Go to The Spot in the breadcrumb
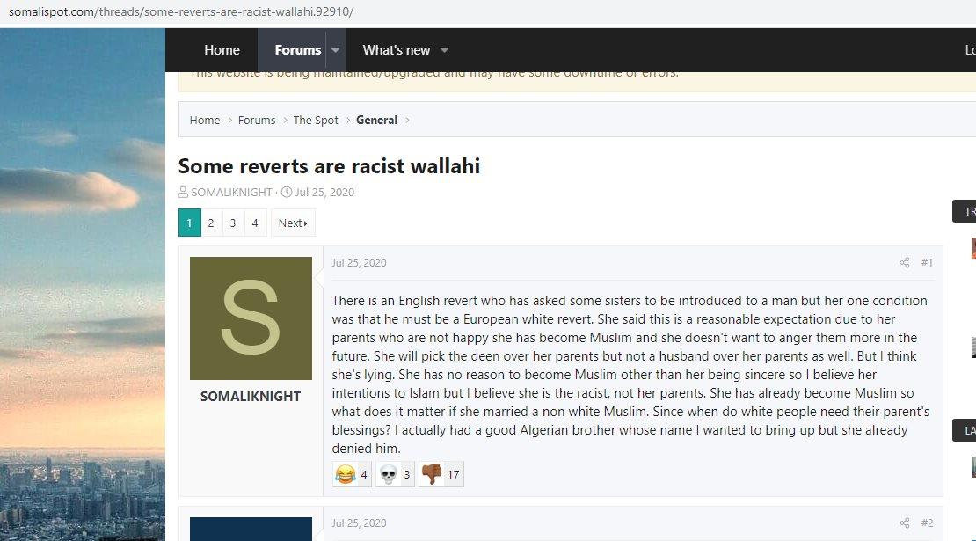976x541 pixels. (316, 121)
